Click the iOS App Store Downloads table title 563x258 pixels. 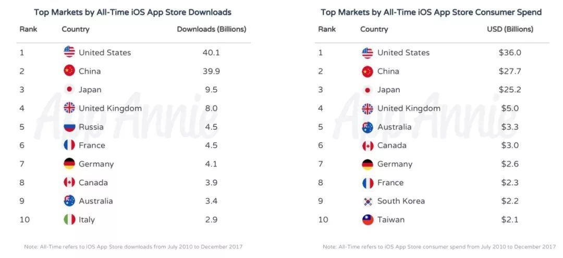[132, 12]
